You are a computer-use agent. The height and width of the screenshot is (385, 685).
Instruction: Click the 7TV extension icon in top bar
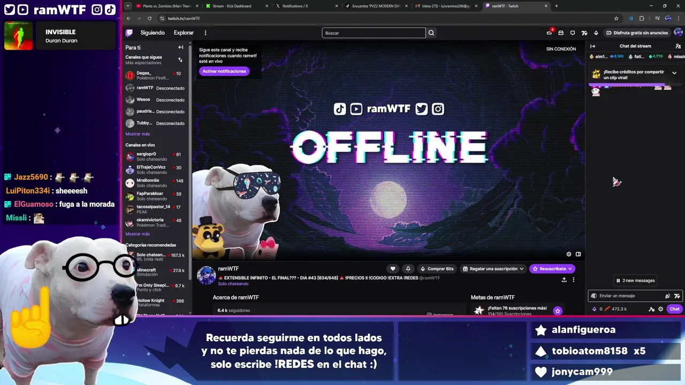point(584,33)
